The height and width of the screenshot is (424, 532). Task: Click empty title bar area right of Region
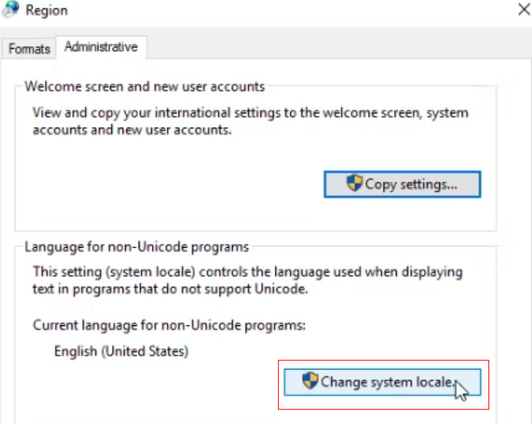292,11
